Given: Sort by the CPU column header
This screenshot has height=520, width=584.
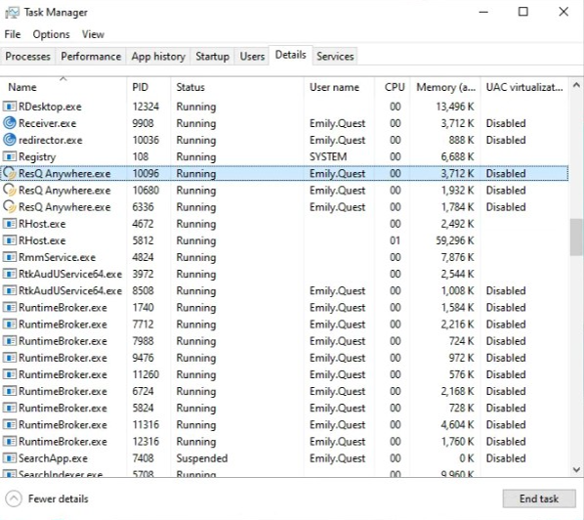Looking at the screenshot, I should (x=393, y=87).
